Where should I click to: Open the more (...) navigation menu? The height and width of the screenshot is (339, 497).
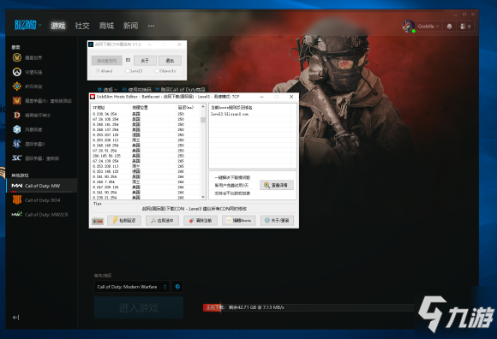[x=151, y=26]
